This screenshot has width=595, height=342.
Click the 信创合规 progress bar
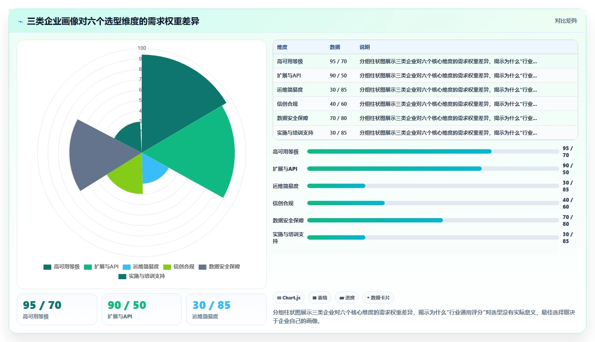pos(433,203)
